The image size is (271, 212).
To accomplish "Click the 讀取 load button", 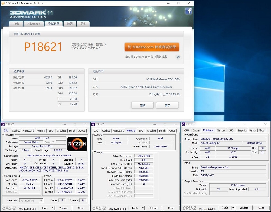I will tap(143, 105).
